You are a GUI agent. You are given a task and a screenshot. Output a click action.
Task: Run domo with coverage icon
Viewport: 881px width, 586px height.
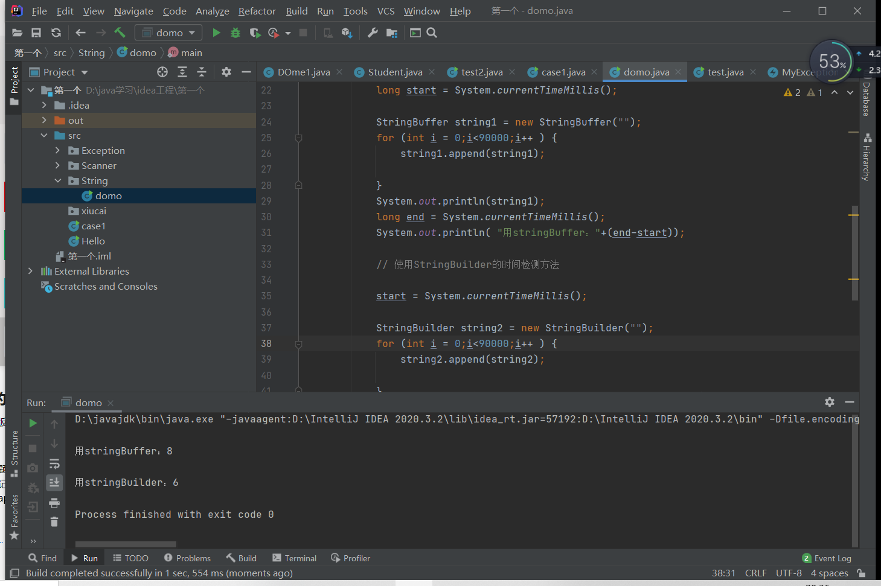pos(255,33)
